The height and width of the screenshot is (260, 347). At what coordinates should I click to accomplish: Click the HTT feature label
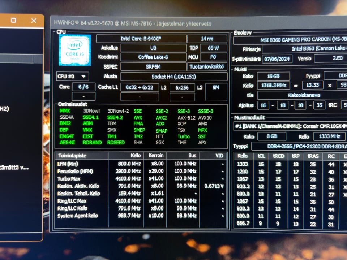click(159, 136)
